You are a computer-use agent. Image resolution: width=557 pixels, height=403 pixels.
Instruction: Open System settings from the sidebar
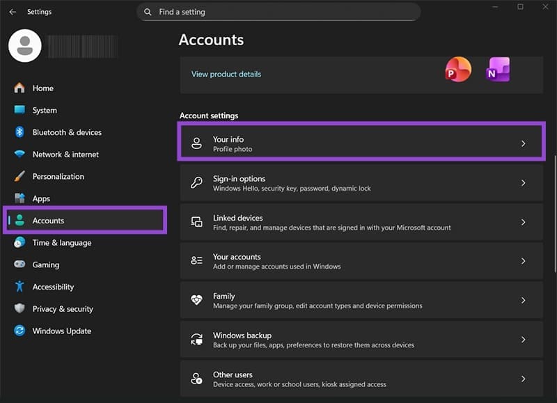(x=44, y=110)
